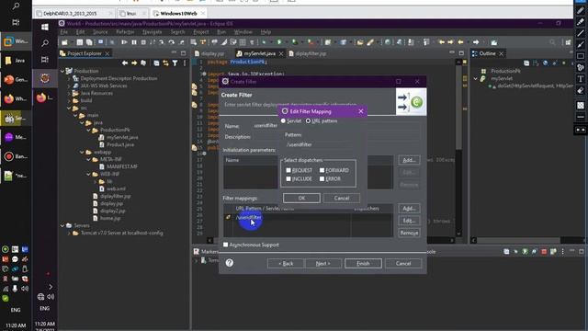Click Add for filter mappings
Image resolution: width=588 pixels, height=331 pixels.
pyautogui.click(x=409, y=209)
